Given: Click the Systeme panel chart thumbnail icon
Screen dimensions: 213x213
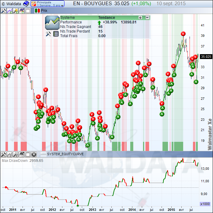Looking at the screenshot, I should pyautogui.click(x=52, y=23).
